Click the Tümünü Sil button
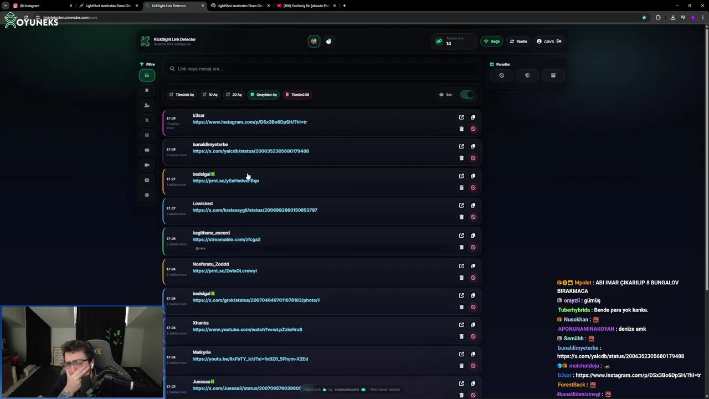The width and height of the screenshot is (709, 399). [x=297, y=95]
